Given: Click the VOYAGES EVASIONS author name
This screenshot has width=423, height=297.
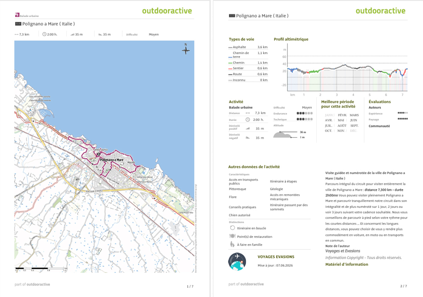Looking at the screenshot, I should [276, 257].
